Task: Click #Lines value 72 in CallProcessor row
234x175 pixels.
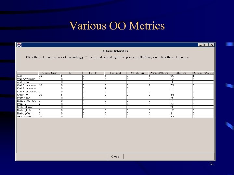Action: point(172,85)
